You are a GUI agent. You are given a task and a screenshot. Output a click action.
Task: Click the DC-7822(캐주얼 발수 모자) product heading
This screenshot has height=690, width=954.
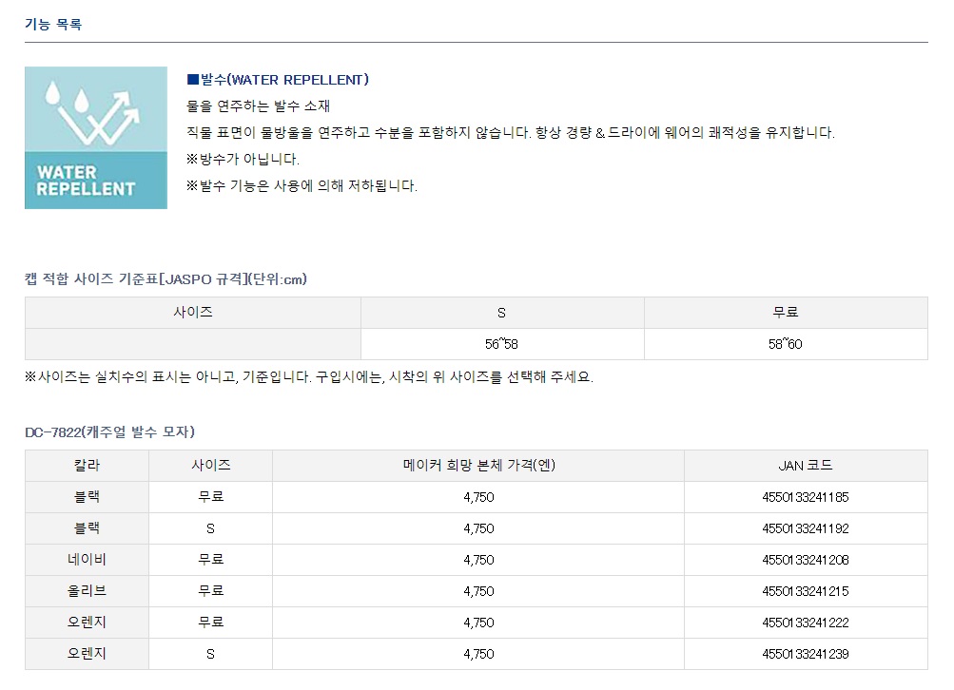click(109, 431)
